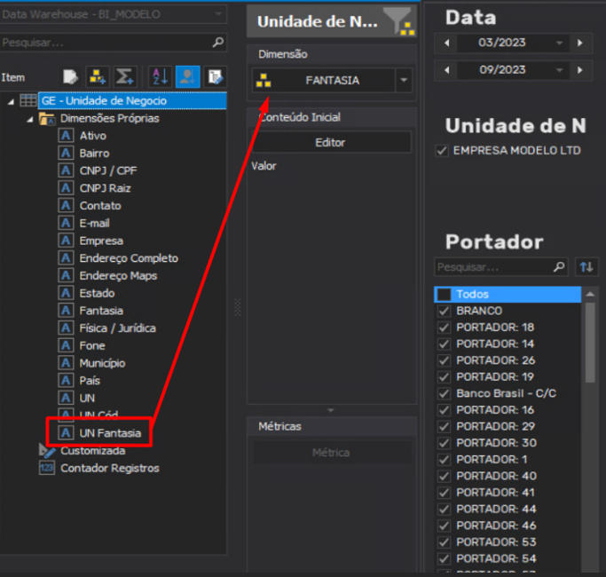Uncheck PORTADOR: 18 checkbox
Screen dimensions: 606x577
(x=444, y=328)
